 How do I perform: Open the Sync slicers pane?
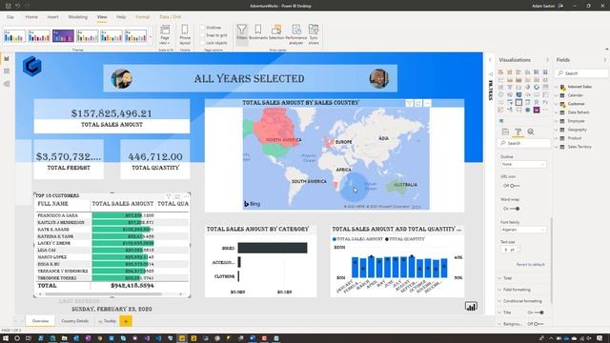coord(314,34)
